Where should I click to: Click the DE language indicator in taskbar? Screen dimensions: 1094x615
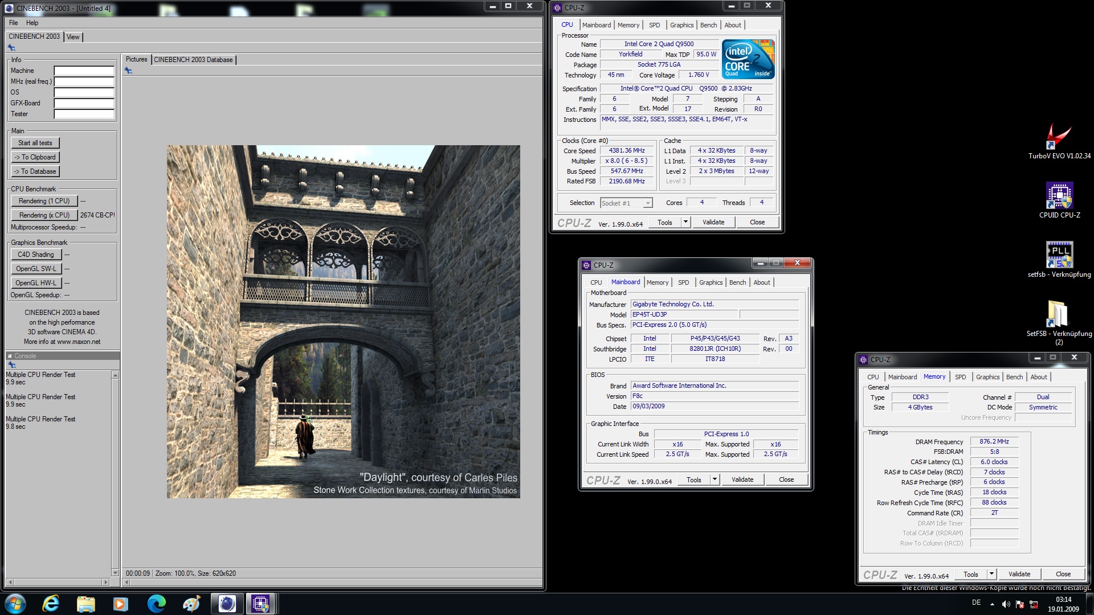976,603
